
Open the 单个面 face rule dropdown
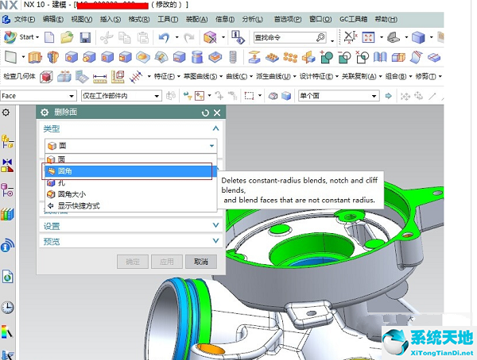click(339, 96)
